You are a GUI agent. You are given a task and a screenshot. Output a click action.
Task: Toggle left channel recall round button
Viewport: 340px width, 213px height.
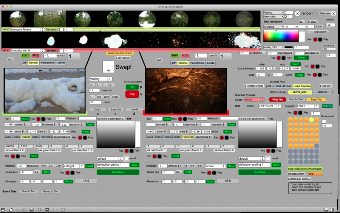pyautogui.click(x=127, y=159)
